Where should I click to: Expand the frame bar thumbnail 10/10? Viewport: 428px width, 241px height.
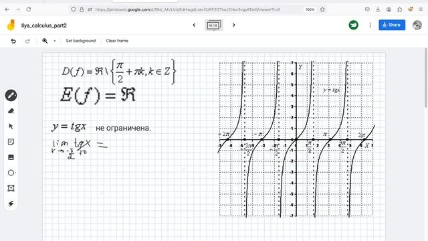click(214, 25)
